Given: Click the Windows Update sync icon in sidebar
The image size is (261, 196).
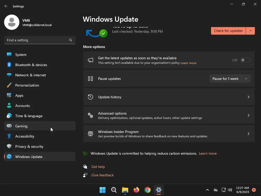Looking at the screenshot, I should tap(9, 156).
